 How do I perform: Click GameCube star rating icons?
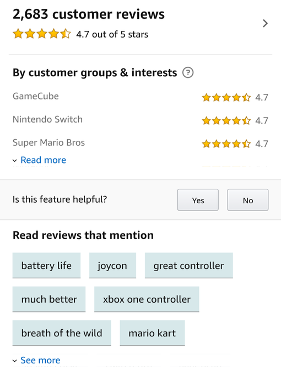point(226,97)
